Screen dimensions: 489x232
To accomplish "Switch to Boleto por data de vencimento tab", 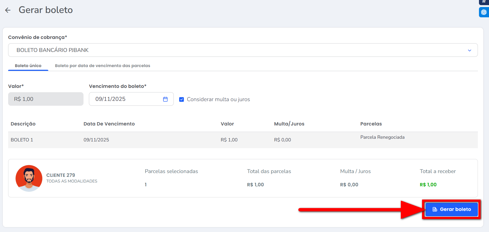I will [x=102, y=66].
